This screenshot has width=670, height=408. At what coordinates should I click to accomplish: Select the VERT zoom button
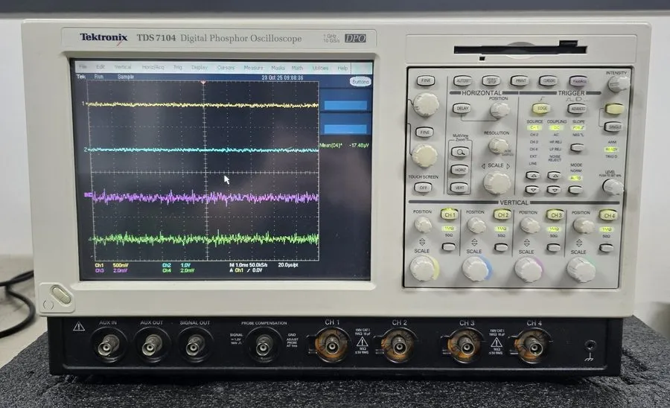(459, 188)
